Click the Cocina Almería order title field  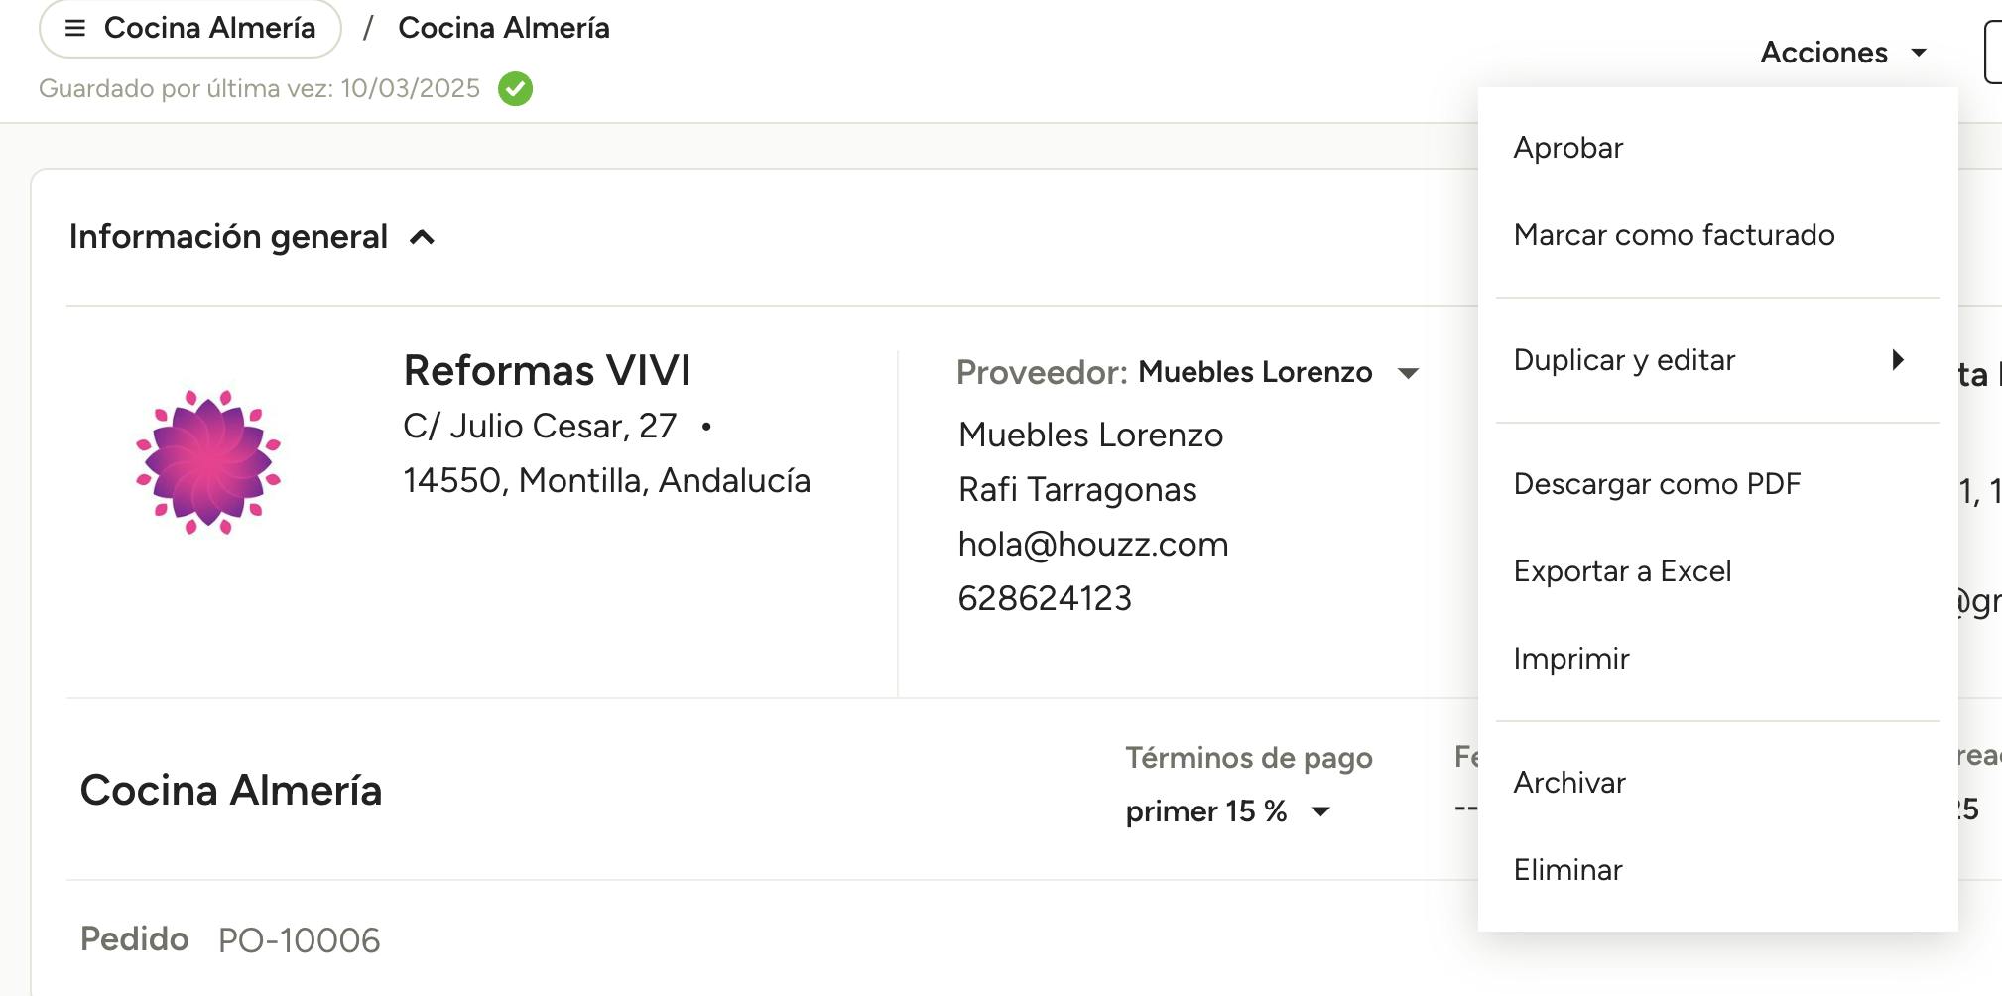(x=231, y=791)
